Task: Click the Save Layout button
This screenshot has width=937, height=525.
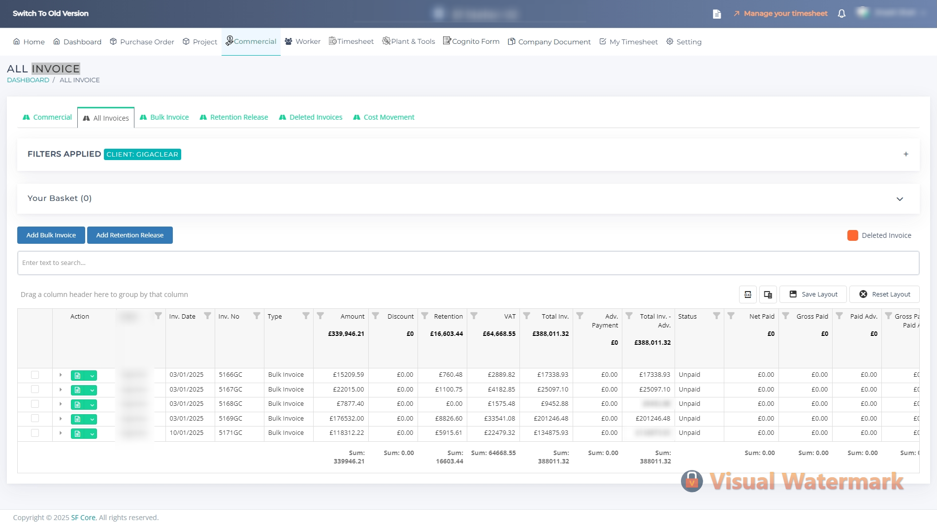Action: (x=813, y=295)
